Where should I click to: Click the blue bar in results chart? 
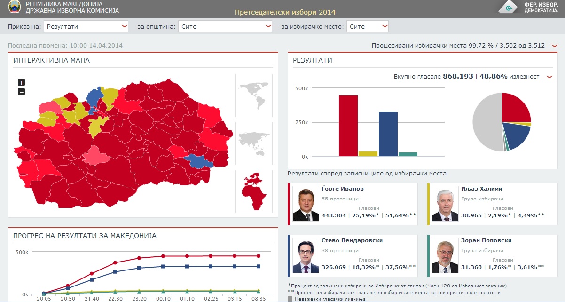point(388,134)
